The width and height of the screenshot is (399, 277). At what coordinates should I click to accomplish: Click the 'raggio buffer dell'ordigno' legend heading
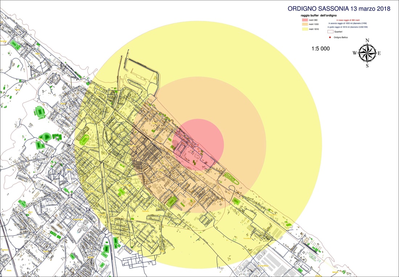tap(319, 15)
